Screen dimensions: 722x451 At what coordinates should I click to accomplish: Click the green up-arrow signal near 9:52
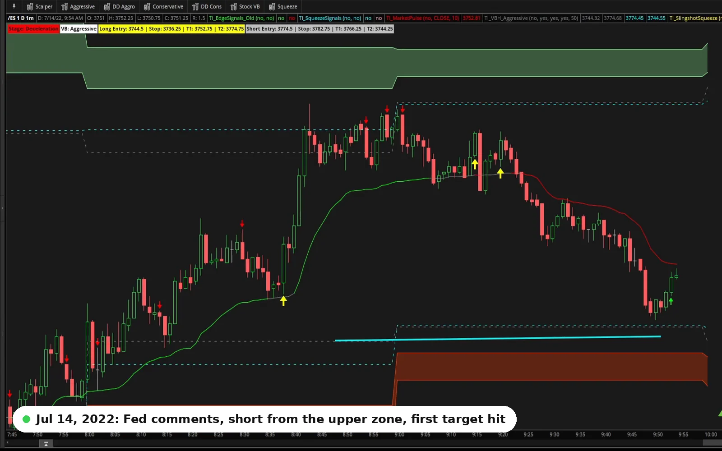671,301
